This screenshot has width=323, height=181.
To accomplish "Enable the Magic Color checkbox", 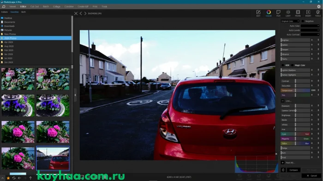I will [292, 65].
